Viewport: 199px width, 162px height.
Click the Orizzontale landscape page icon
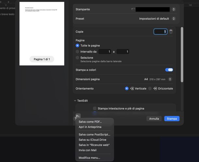(x=155, y=88)
